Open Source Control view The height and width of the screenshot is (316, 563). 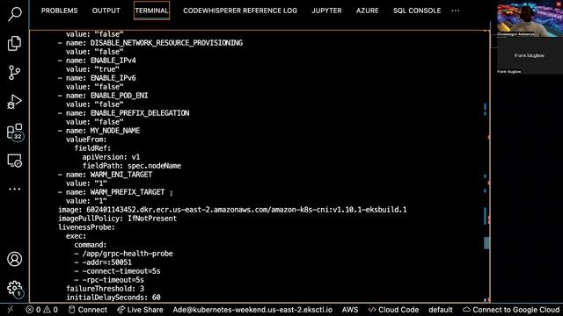pyautogui.click(x=15, y=72)
